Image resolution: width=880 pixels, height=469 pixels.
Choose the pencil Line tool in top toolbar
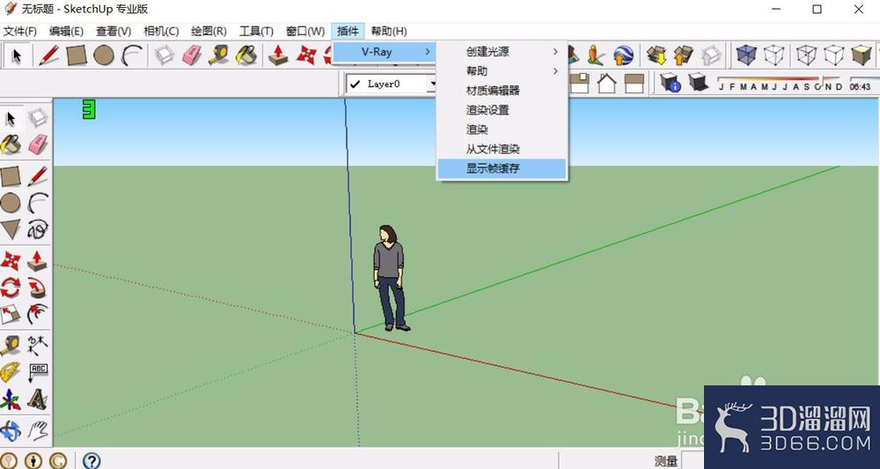click(x=48, y=55)
